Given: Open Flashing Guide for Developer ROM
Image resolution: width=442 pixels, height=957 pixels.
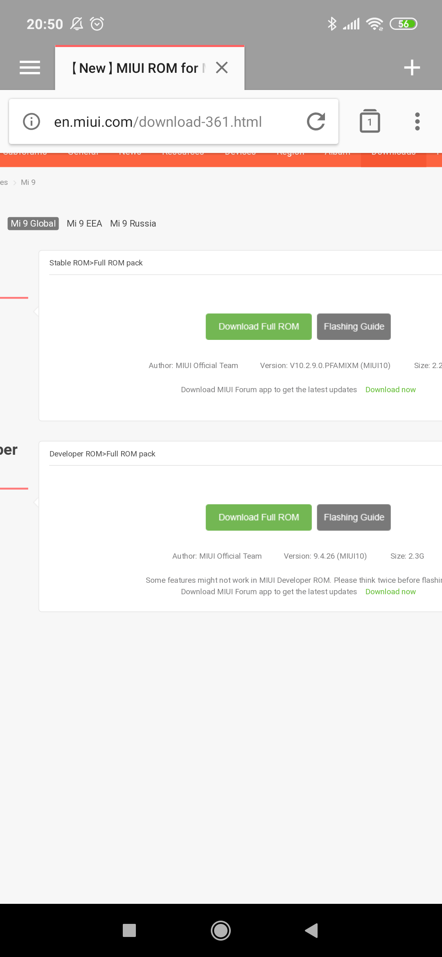Looking at the screenshot, I should point(354,517).
